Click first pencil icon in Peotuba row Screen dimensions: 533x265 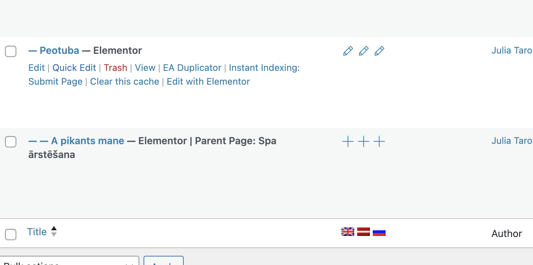click(348, 51)
